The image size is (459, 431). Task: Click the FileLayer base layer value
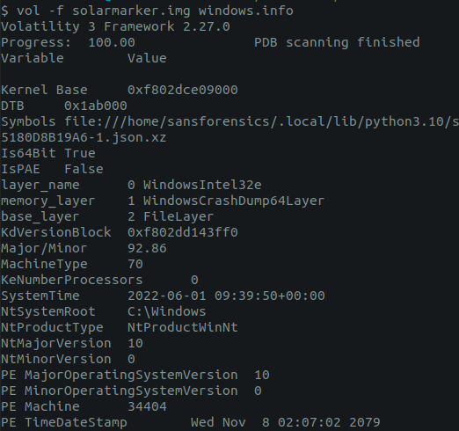pyautogui.click(x=178, y=217)
